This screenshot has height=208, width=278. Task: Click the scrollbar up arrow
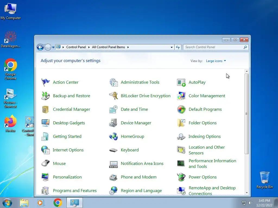(x=247, y=71)
